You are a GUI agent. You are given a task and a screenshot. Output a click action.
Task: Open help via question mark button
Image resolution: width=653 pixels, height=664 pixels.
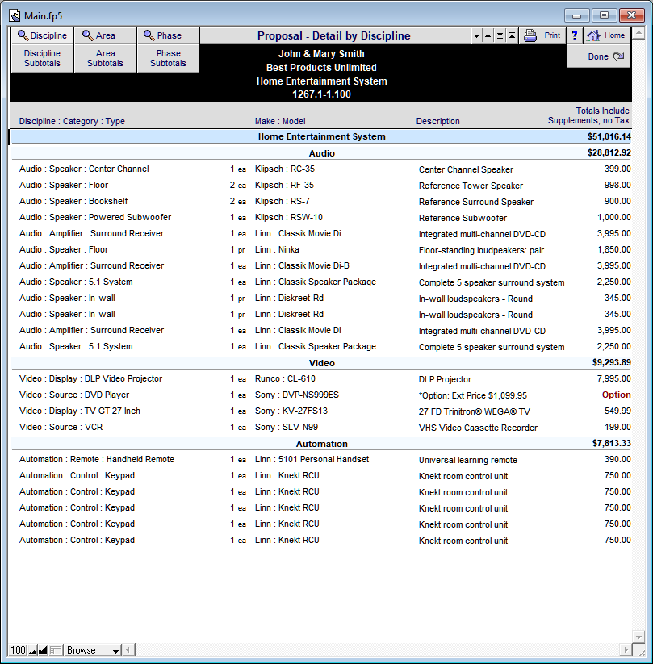click(x=575, y=35)
